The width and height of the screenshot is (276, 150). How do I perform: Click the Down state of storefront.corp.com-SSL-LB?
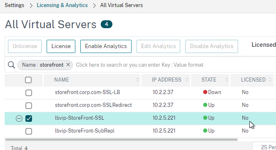tap(212, 92)
